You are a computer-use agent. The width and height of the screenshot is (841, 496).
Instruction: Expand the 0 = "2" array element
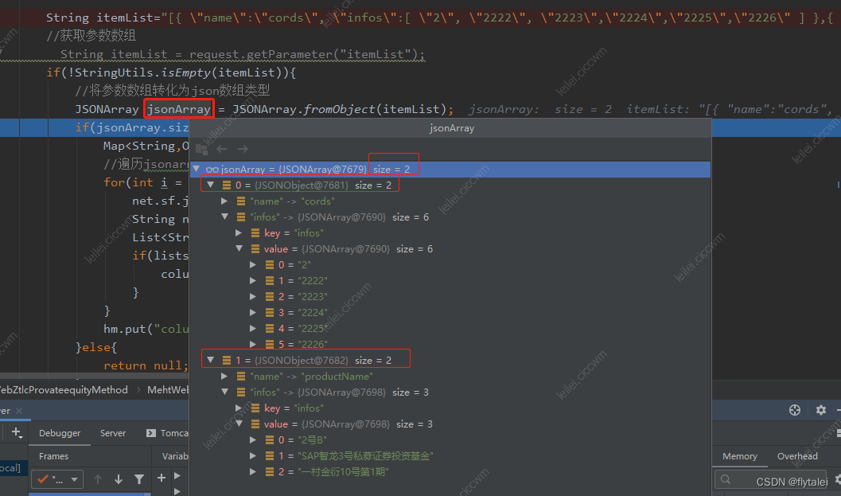[253, 264]
